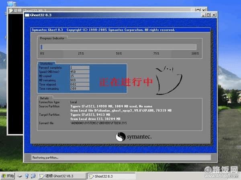Click the Connection type value Local
The width and height of the screenshot is (241, 180).
[74, 102]
